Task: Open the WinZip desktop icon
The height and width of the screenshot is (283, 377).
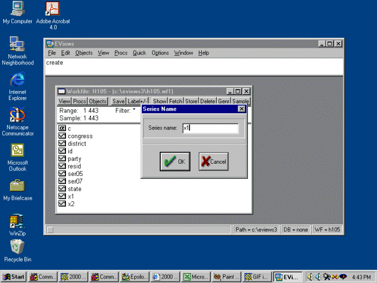Action: click(x=17, y=223)
